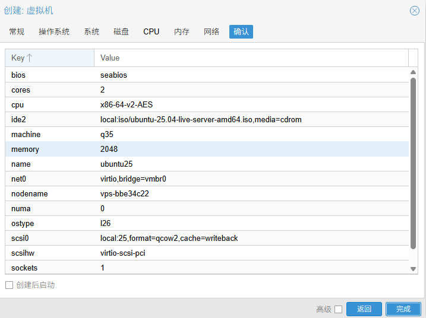The height and width of the screenshot is (318, 426).
Task: Close the Create VM dialog
Action: tap(415, 11)
